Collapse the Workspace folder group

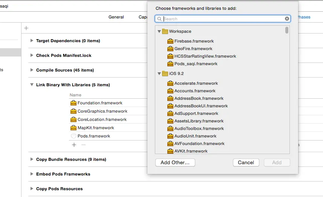pos(159,31)
